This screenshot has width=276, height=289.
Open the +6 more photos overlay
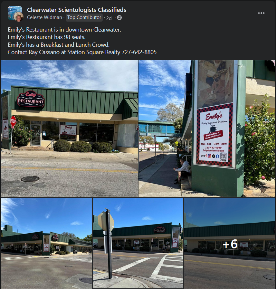tap(230, 243)
